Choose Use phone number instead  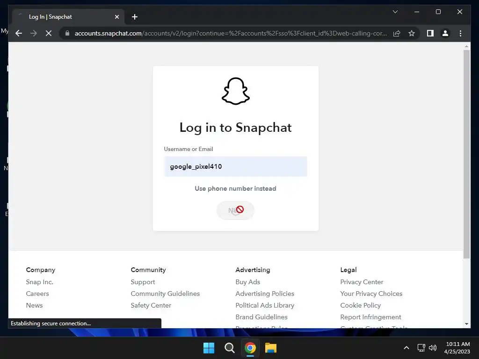(x=236, y=188)
